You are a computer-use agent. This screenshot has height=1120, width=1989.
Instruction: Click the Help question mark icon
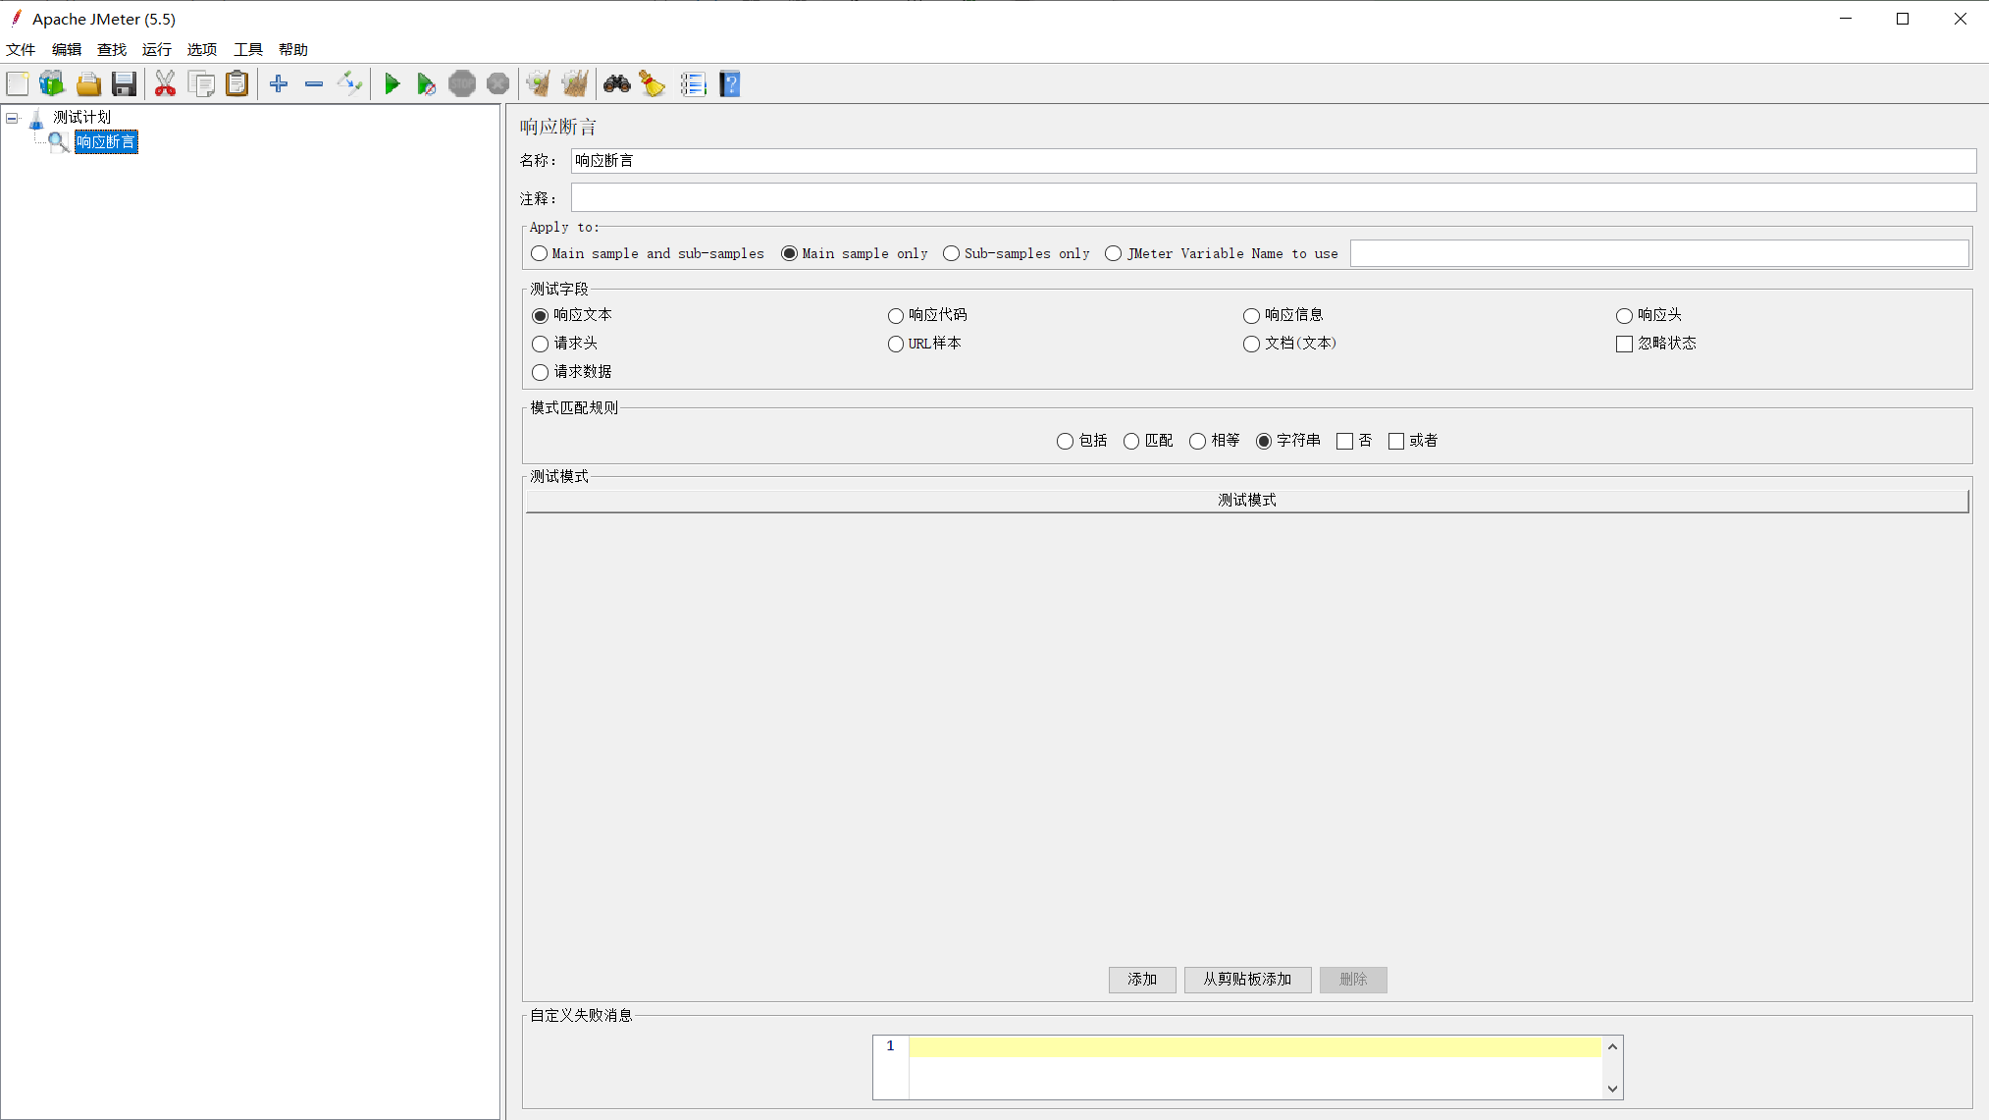730,84
